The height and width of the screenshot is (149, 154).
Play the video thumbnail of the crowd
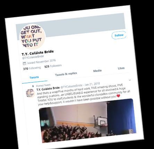[87, 121]
